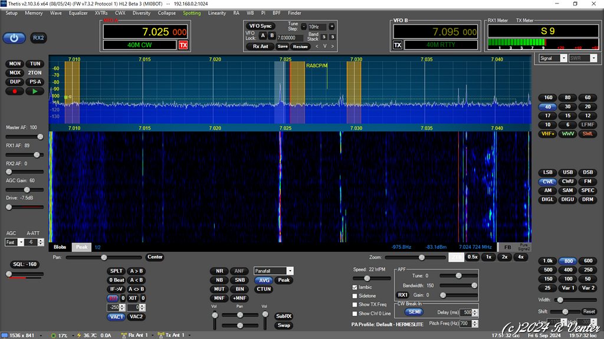This screenshot has height=339, width=604.
Task: Click the VFO Sync button
Action: click(x=260, y=26)
